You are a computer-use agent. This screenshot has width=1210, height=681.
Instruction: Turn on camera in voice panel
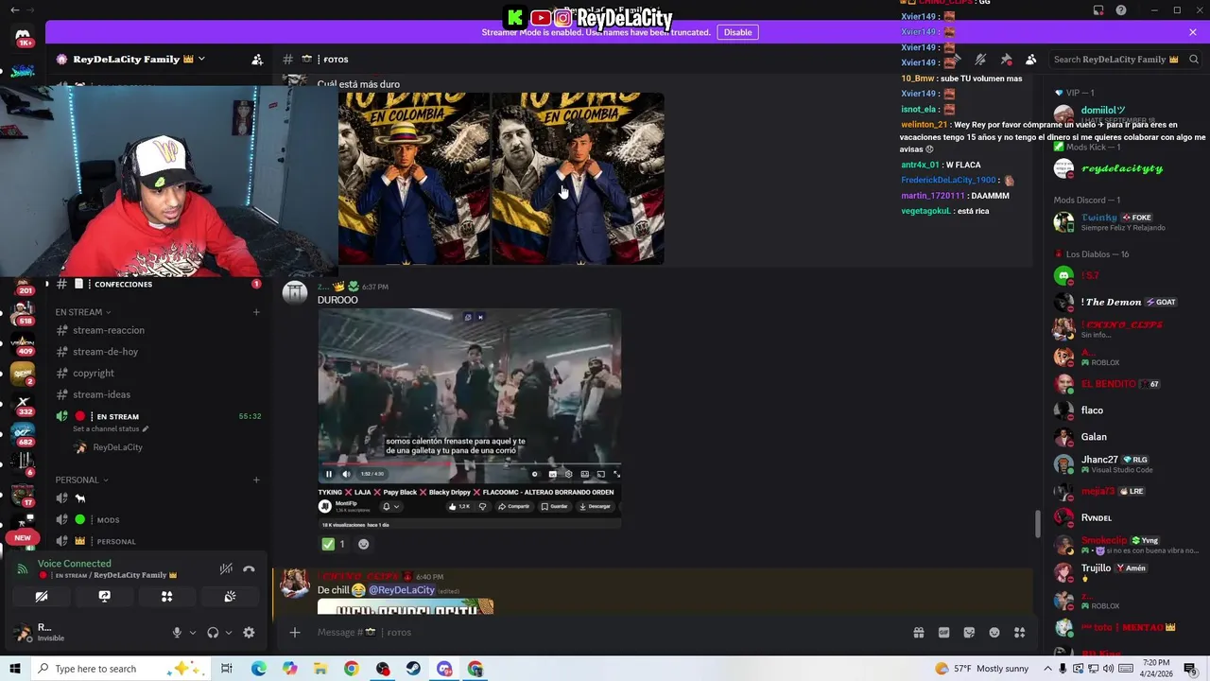pos(42,597)
